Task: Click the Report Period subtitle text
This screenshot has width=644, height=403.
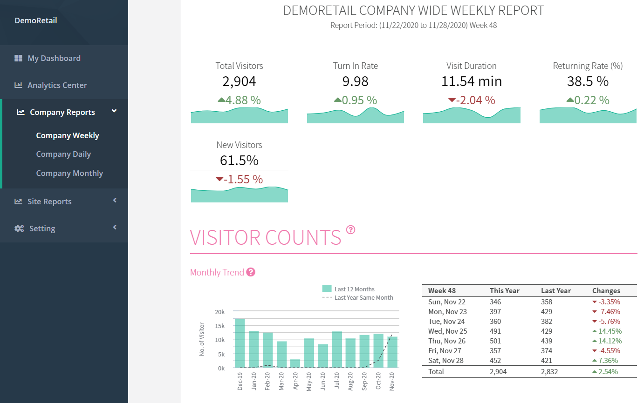Action: [413, 25]
